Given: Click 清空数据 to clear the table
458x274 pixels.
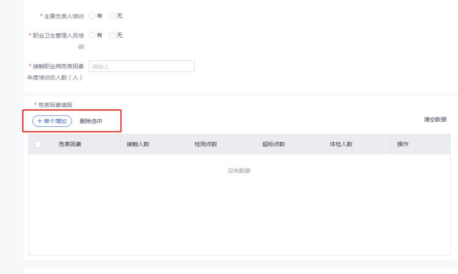Looking at the screenshot, I should click(x=435, y=119).
